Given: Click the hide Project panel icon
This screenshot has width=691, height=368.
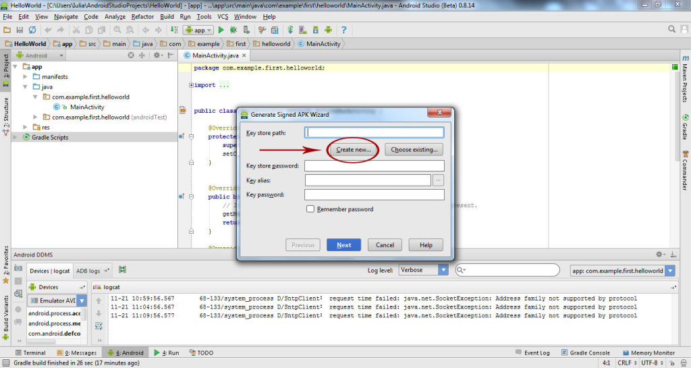Looking at the screenshot, I should [x=171, y=55].
